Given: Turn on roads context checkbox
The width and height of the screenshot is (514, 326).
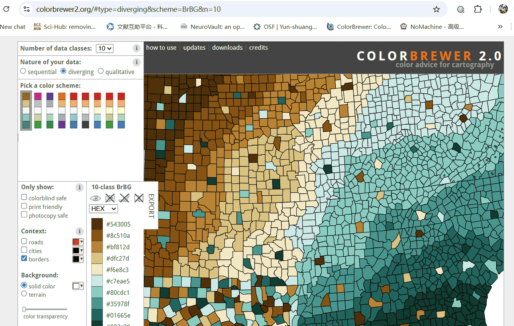Looking at the screenshot, I should (x=24, y=241).
